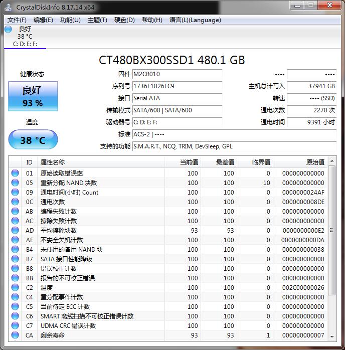Click the 固件 field showing M2CR010

coord(177,74)
